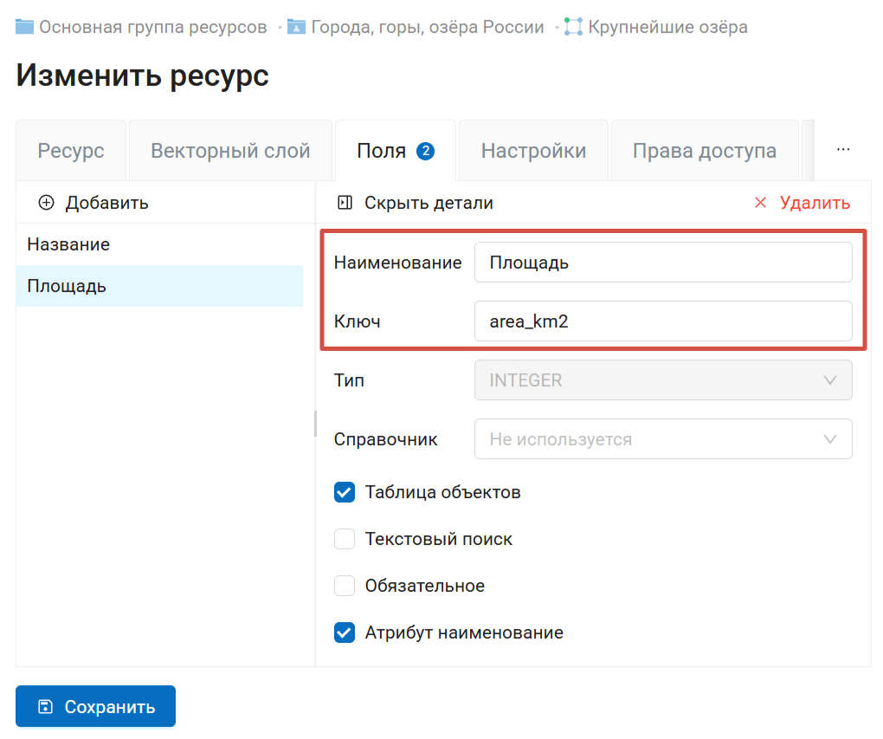Image resolution: width=883 pixels, height=739 pixels.
Task: Click the Наименование field label
Action: tap(397, 263)
